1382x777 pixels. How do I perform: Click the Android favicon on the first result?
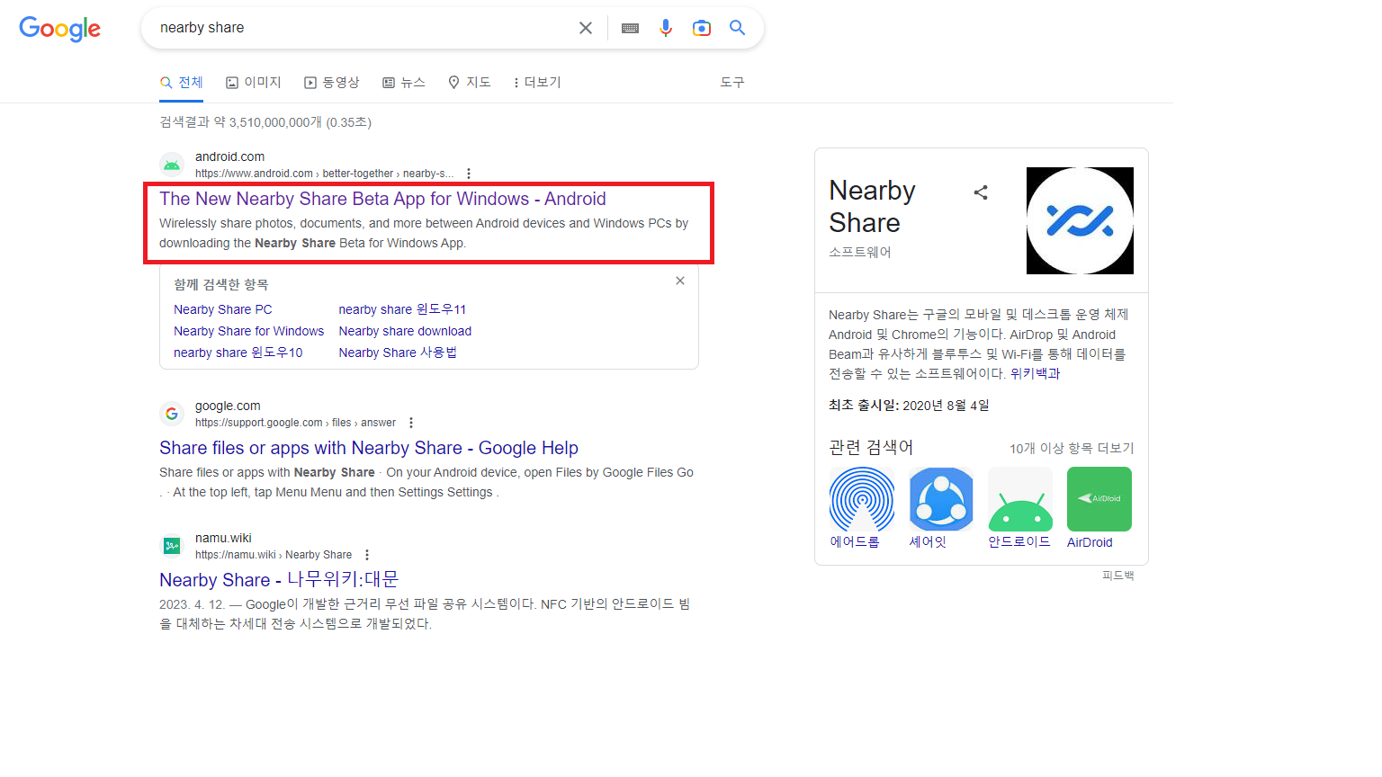pyautogui.click(x=172, y=164)
